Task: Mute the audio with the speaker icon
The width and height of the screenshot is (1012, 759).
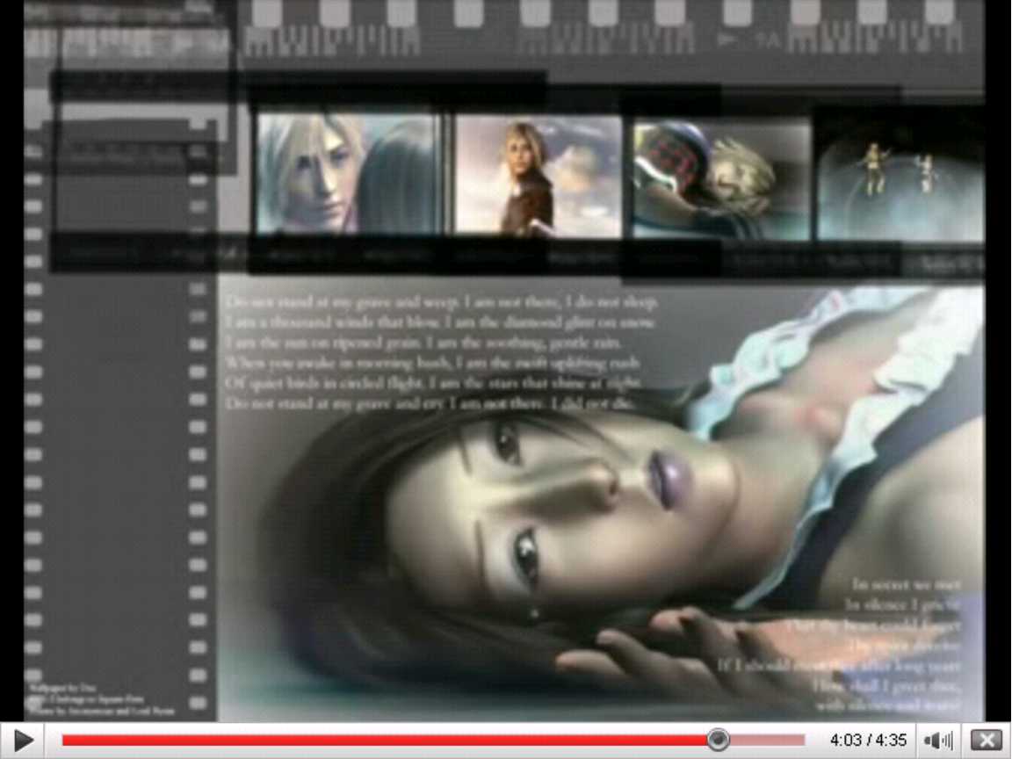Action: coord(938,741)
